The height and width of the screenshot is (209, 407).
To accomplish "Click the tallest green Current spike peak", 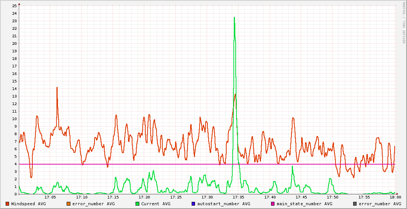I will 234,17.
